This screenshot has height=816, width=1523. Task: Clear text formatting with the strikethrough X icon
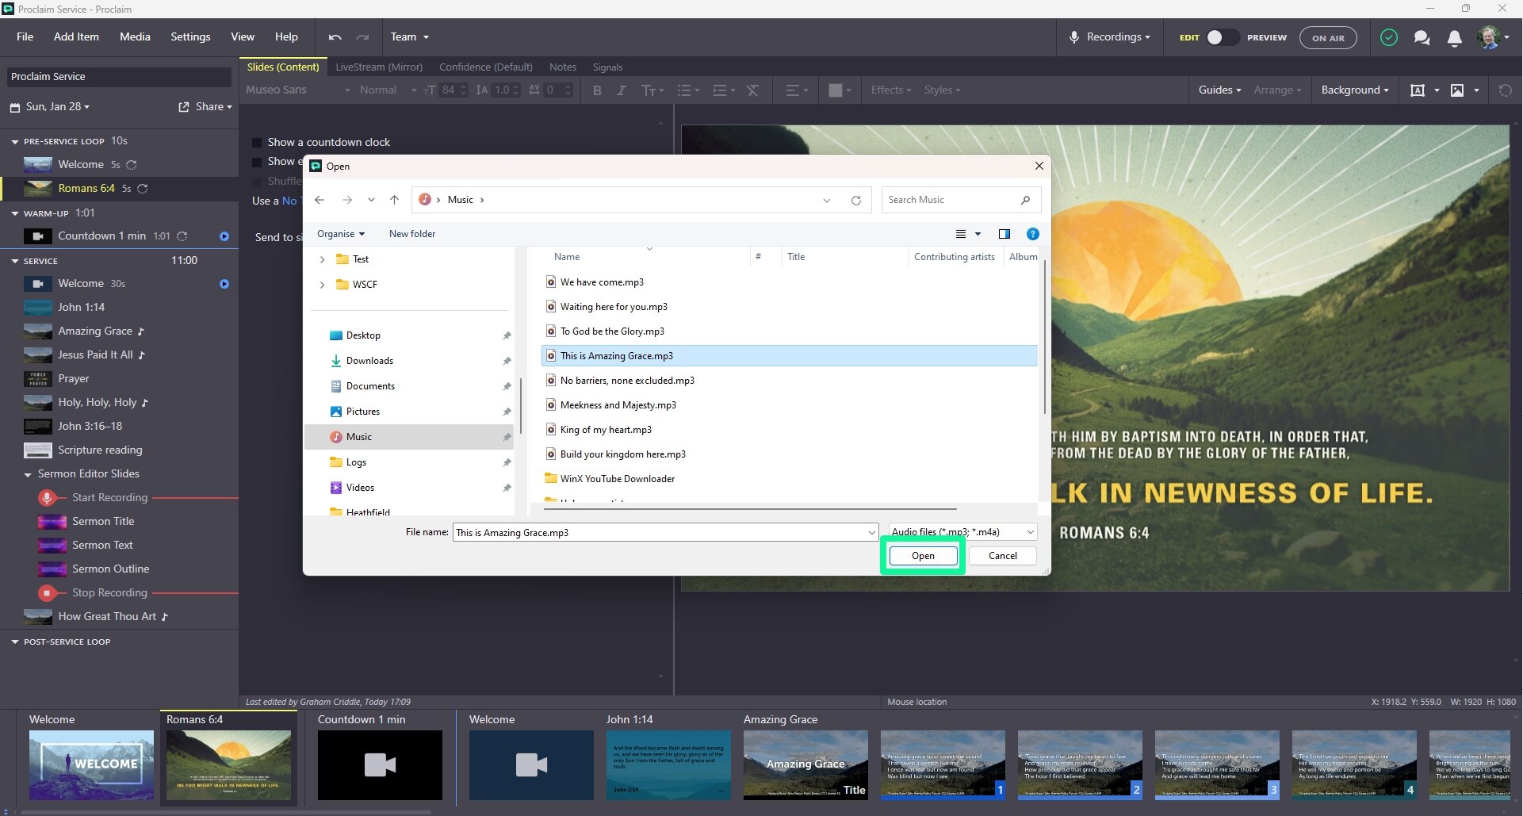coord(752,90)
